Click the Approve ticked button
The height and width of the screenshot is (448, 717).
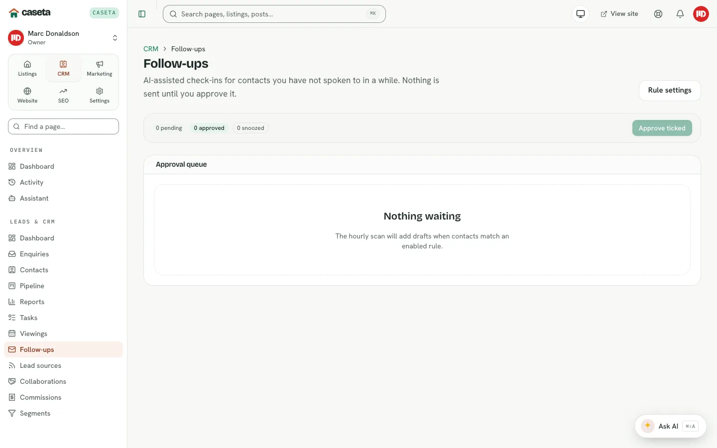662,128
